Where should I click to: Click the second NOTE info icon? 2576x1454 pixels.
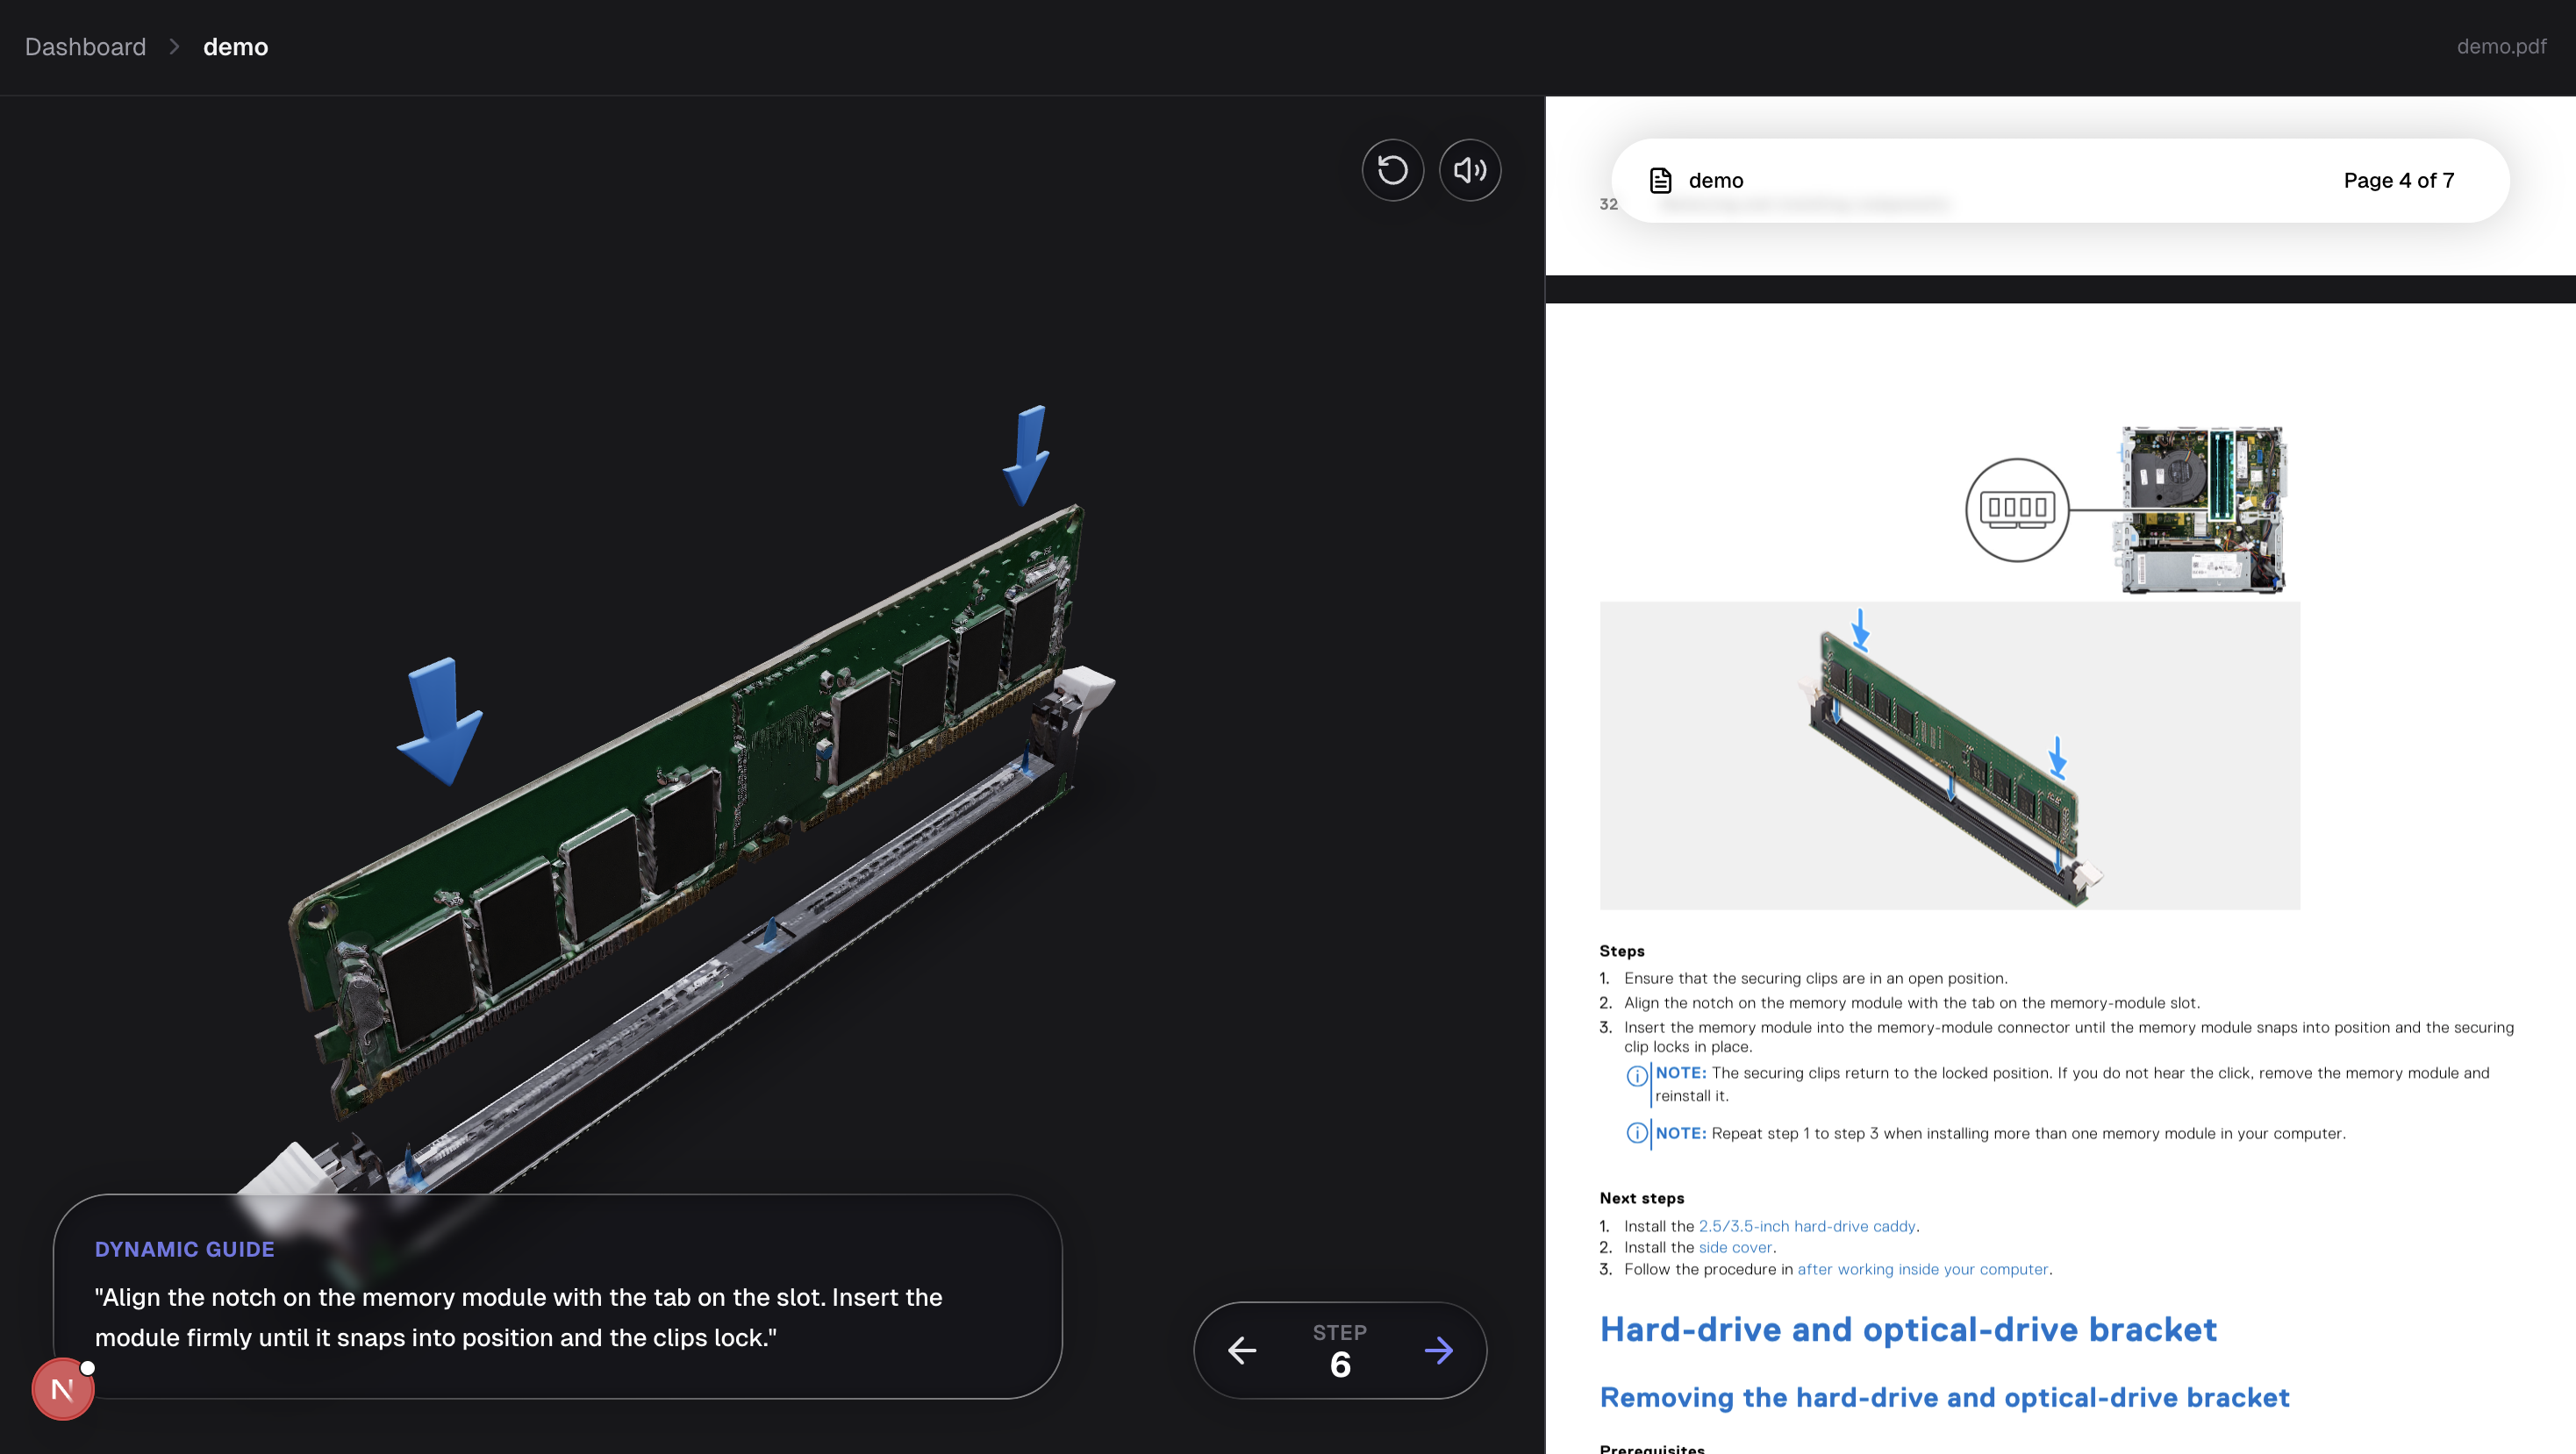tap(1636, 1132)
